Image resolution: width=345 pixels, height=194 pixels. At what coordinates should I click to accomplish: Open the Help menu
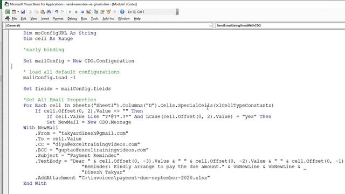137,19
